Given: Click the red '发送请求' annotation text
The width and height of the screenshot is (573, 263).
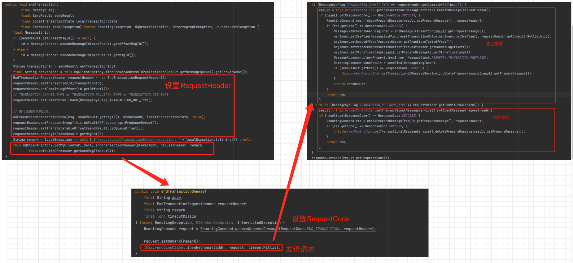Looking at the screenshot, I should click(300, 249).
